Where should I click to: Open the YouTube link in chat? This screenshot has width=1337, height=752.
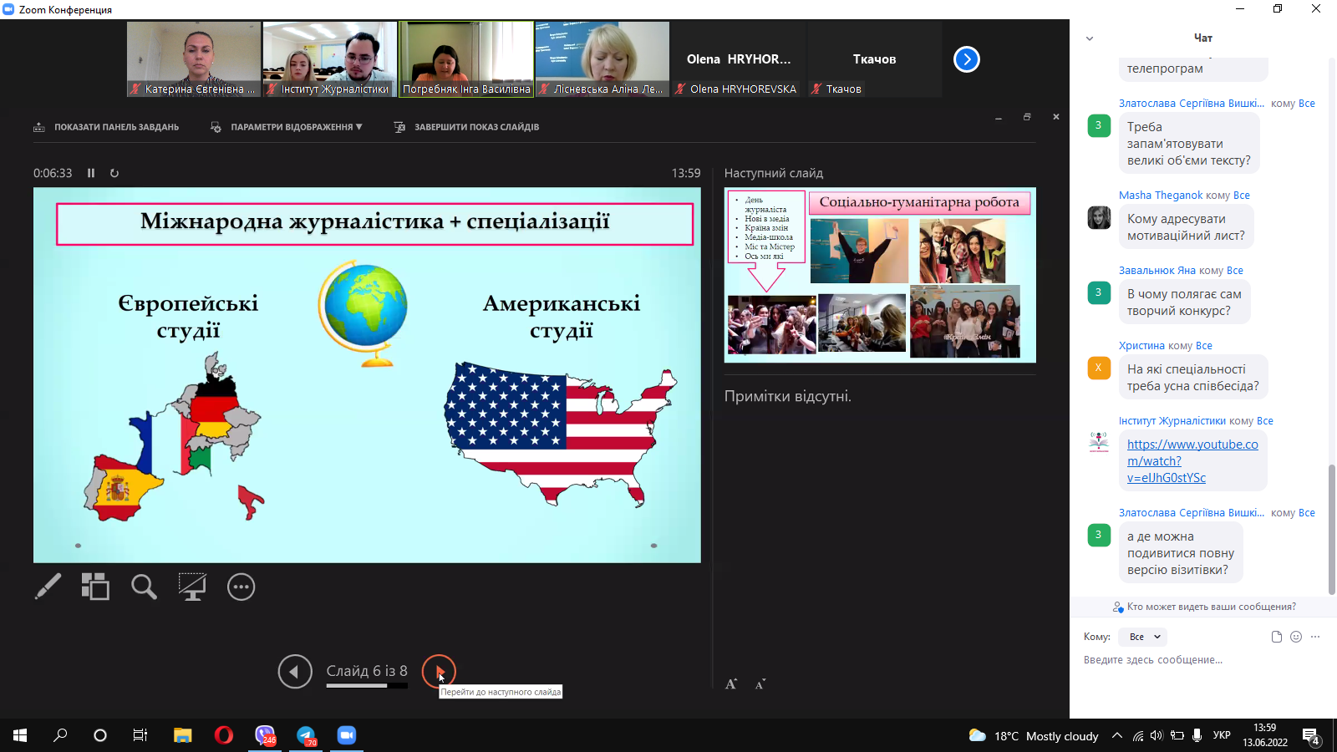tap(1192, 461)
